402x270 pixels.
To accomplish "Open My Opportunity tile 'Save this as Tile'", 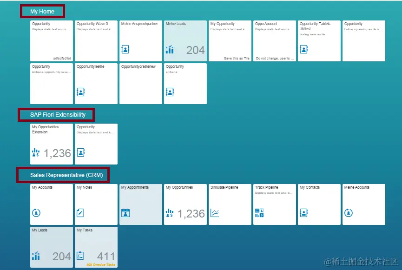I will tap(230, 41).
